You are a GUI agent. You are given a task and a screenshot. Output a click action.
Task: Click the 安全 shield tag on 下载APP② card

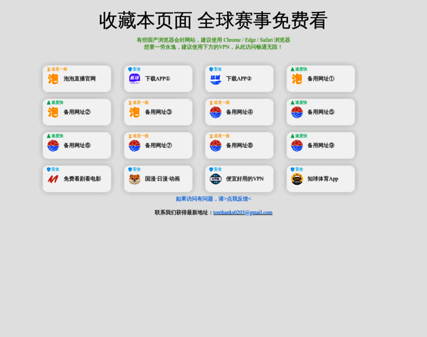215,69
